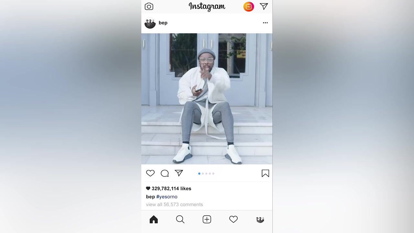Open IGTV from the top bar
This screenshot has width=414, height=233.
[x=248, y=6]
